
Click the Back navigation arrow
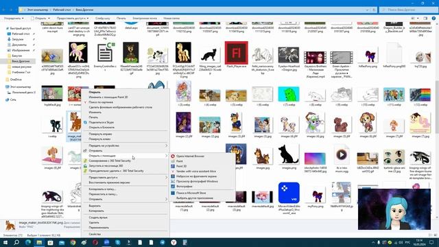4,10
